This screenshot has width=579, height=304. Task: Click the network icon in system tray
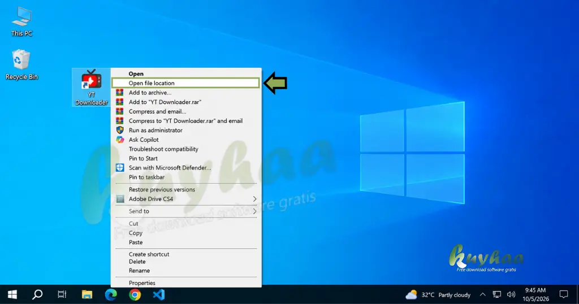[497, 294]
